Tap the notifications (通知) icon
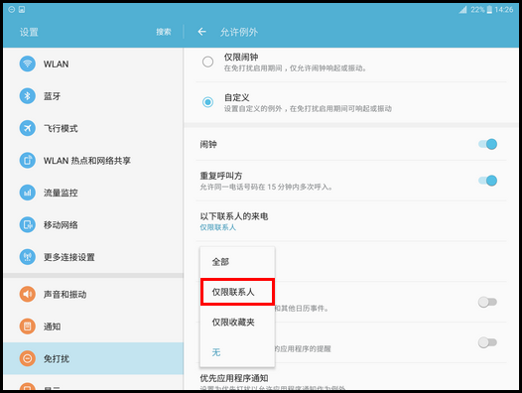This screenshot has height=393, width=522. click(x=28, y=327)
